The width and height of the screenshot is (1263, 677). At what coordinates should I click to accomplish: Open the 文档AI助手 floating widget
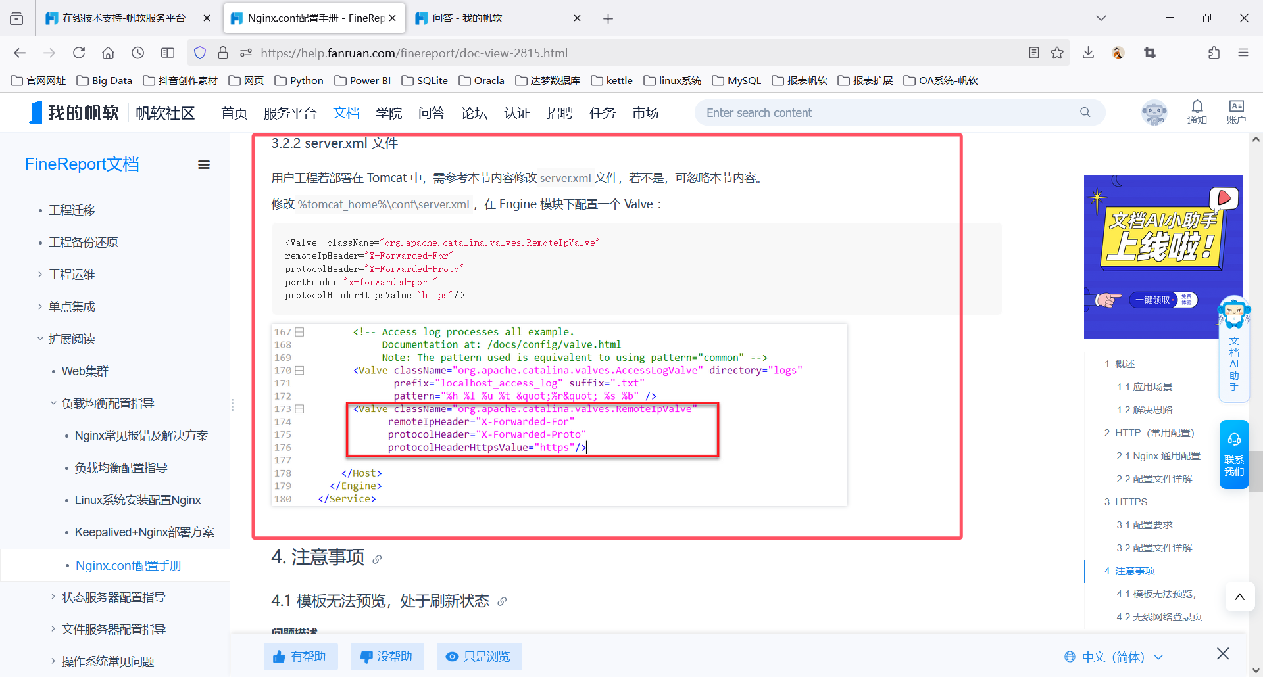point(1234,349)
